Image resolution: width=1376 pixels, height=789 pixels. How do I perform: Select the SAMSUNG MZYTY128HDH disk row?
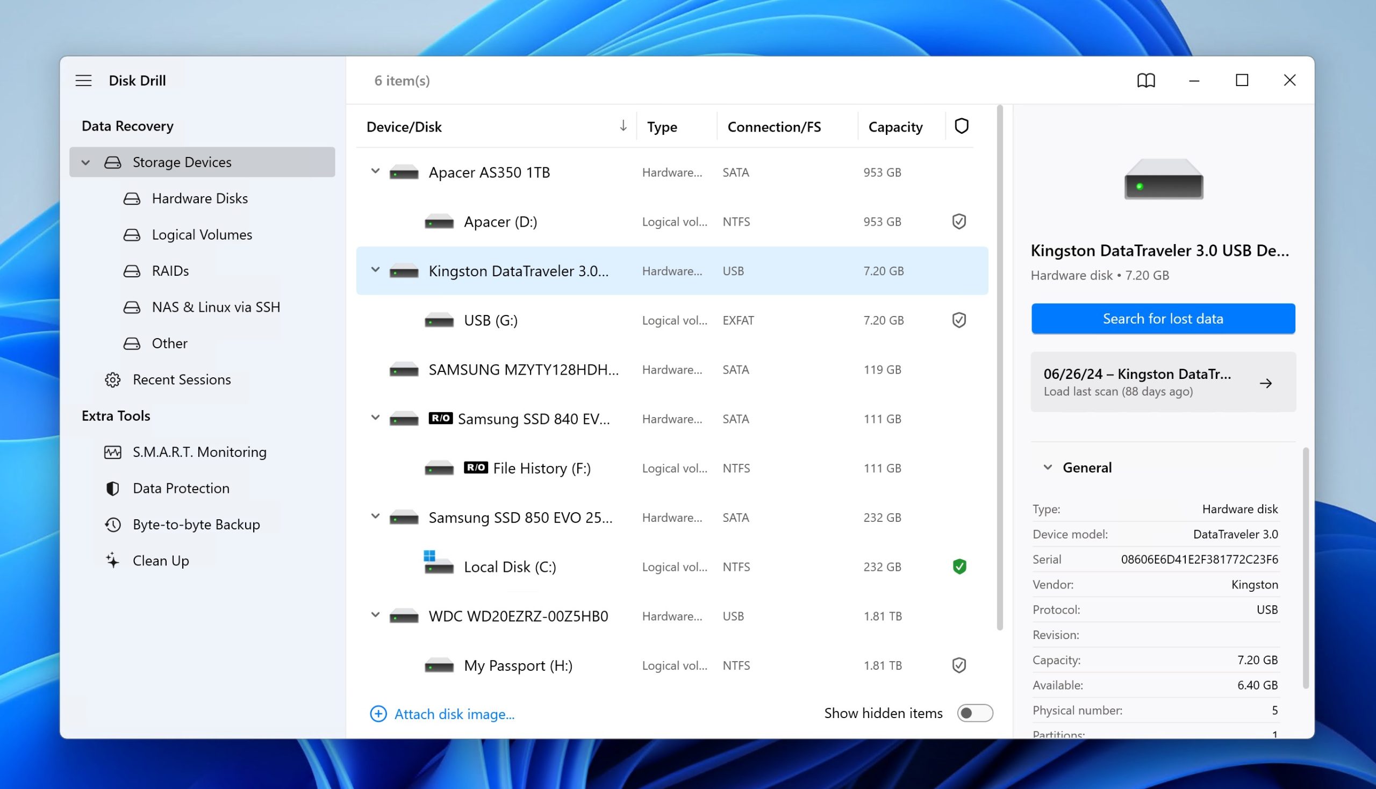pyautogui.click(x=671, y=370)
